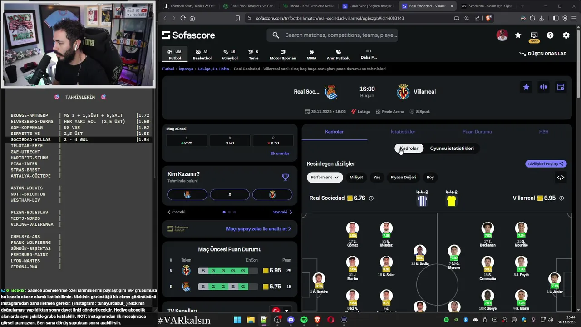
Task: Click Ek oranlar link
Action: coord(280,154)
